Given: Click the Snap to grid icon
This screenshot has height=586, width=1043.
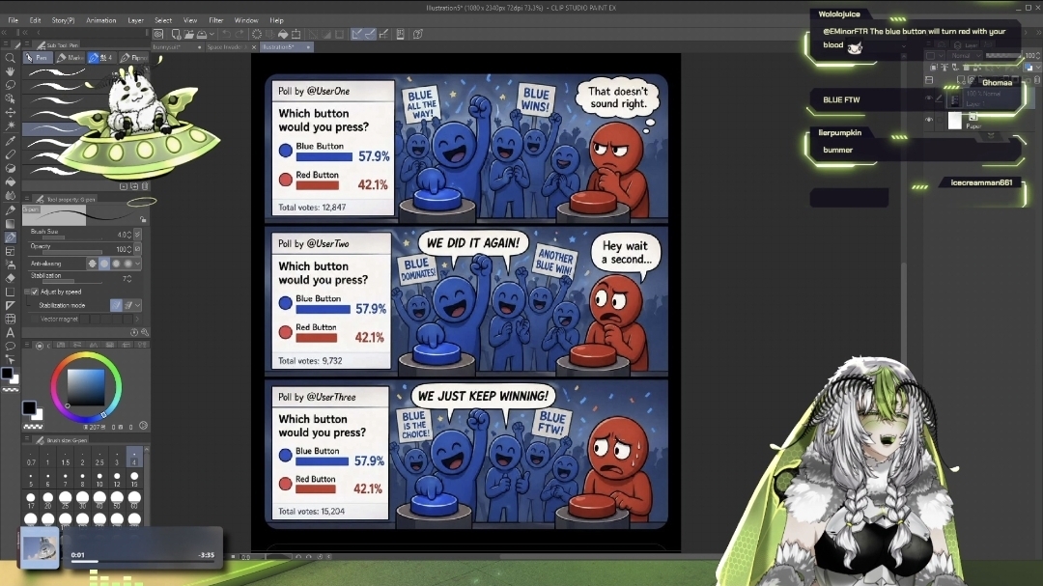Looking at the screenshot, I should tap(383, 34).
